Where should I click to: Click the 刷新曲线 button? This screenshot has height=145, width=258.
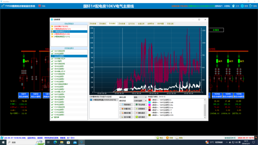pyautogui.click(x=126, y=104)
